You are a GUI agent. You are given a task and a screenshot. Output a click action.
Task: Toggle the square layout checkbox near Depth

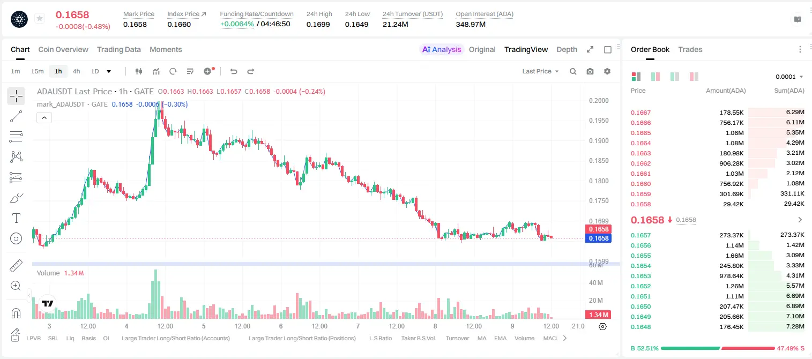coord(608,50)
